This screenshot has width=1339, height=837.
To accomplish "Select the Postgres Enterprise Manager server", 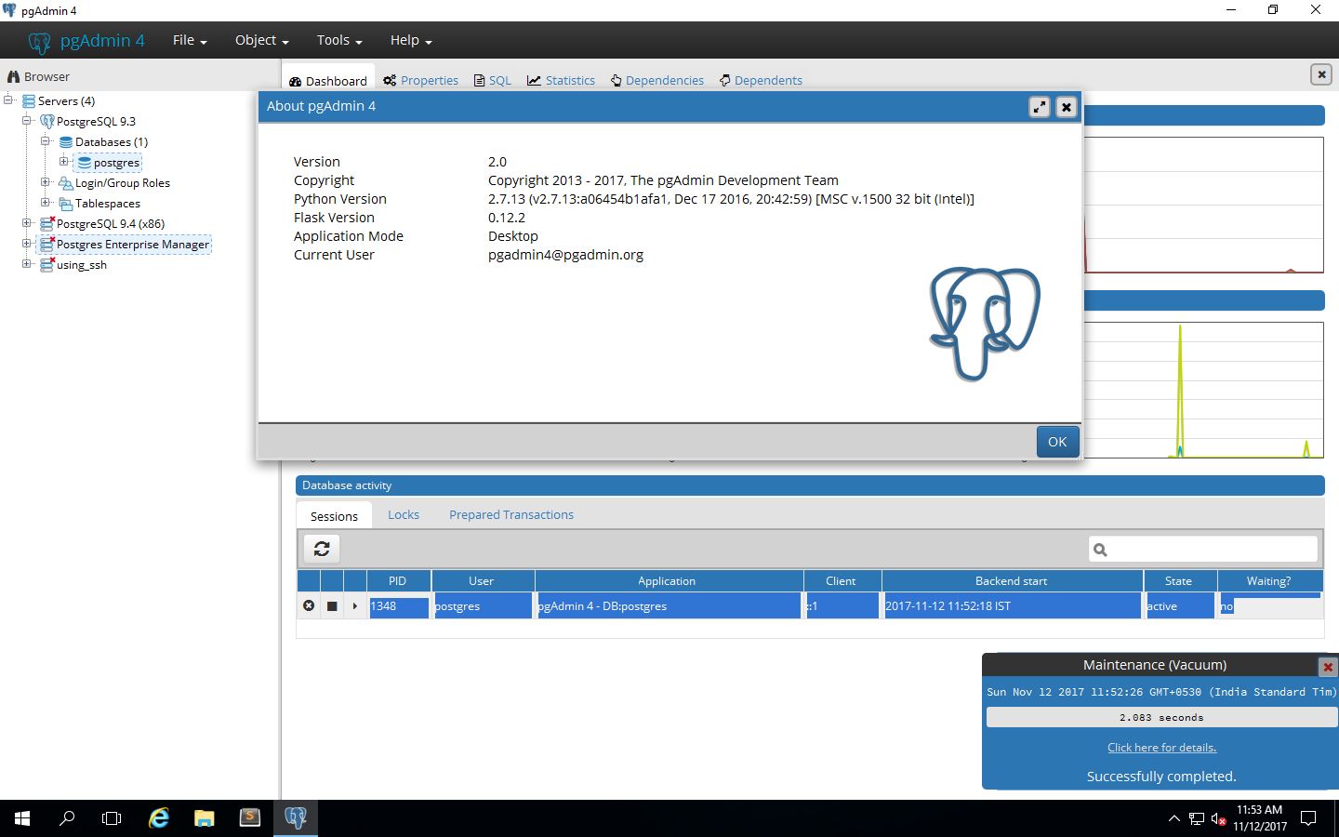I will [132, 245].
